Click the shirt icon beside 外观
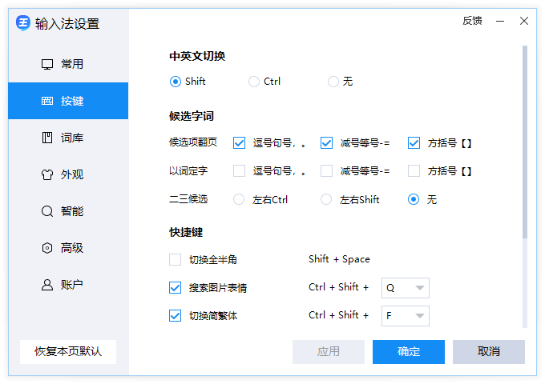This screenshot has width=545, height=384. (46, 174)
